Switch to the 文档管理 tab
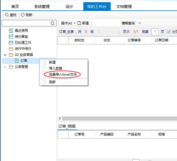 click(x=124, y=6)
